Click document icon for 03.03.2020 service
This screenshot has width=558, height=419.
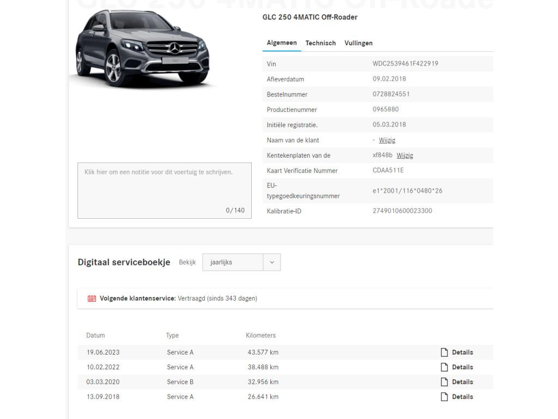(x=444, y=382)
